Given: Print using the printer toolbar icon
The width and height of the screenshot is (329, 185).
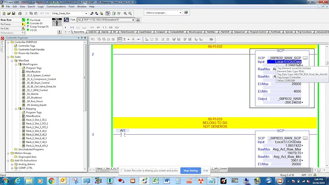Looking at the screenshot, I should (x=20, y=13).
